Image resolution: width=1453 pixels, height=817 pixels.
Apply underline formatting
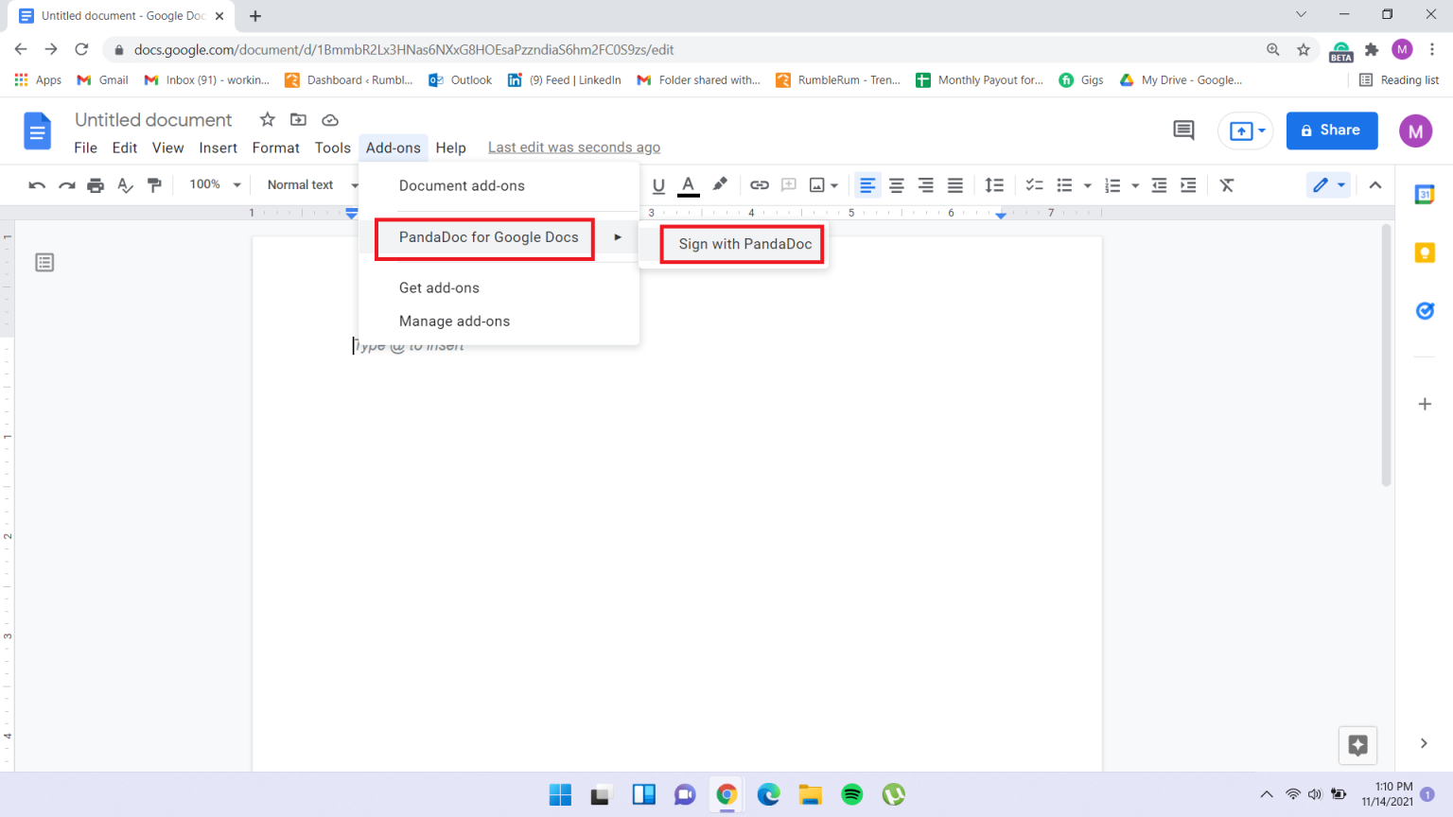[658, 184]
